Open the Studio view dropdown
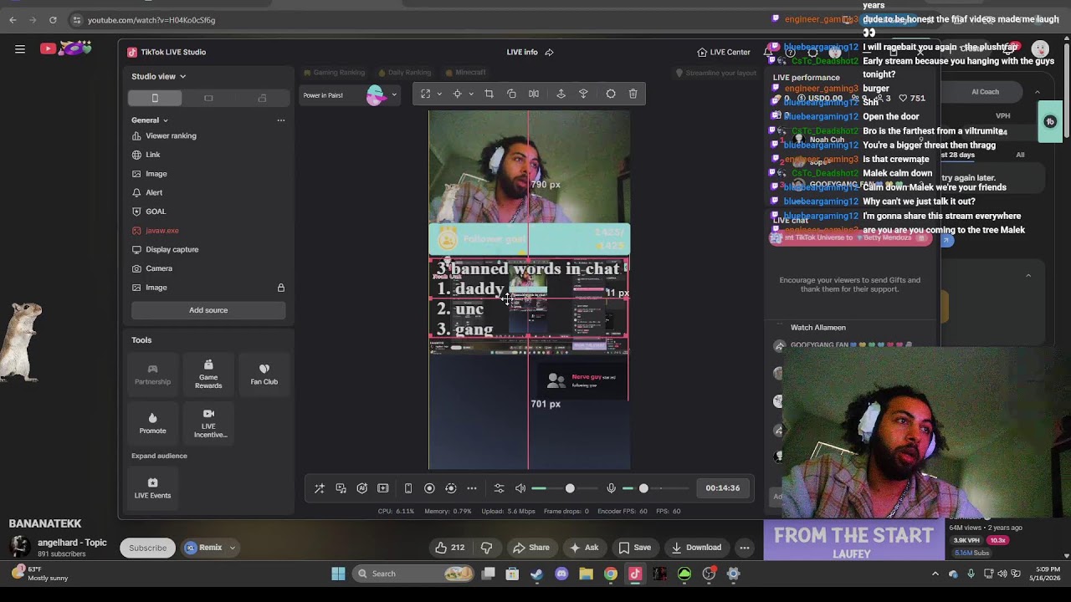 158,76
